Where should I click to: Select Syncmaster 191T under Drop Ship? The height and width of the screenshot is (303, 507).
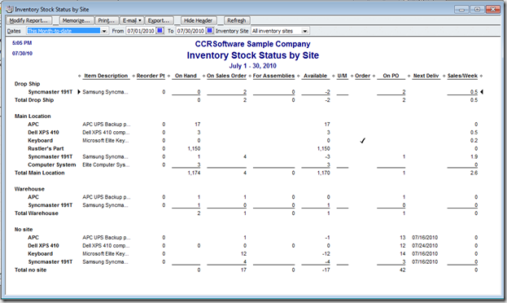[50, 92]
